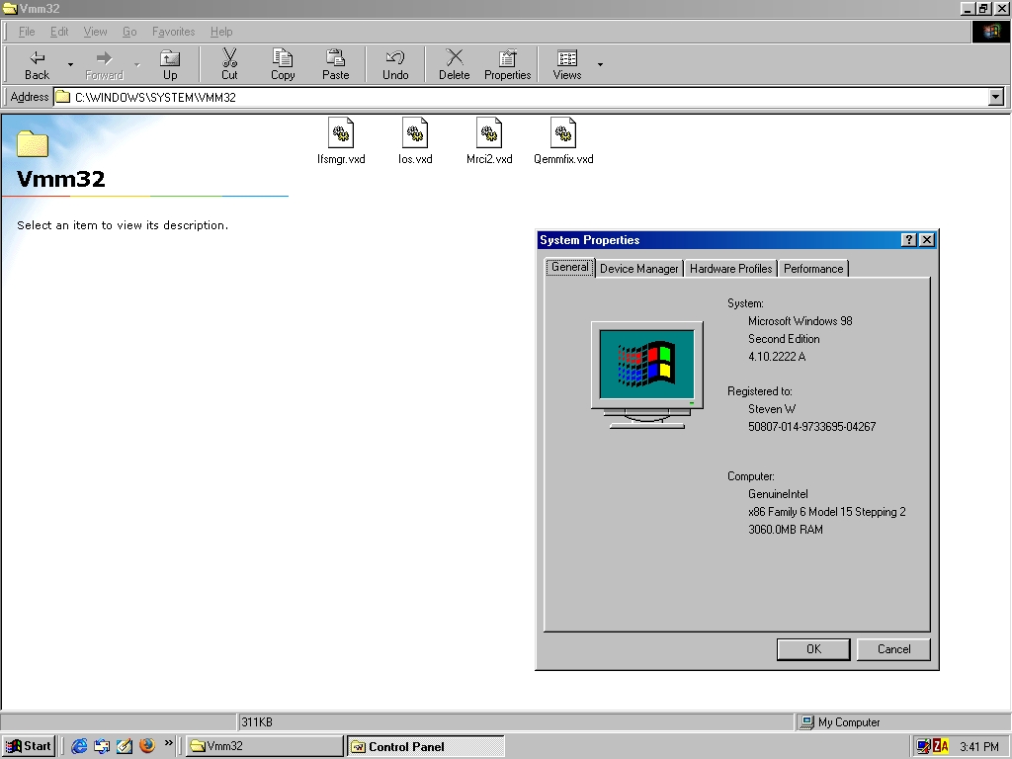
Task: Click the Forward toolbar button
Action: (x=104, y=64)
